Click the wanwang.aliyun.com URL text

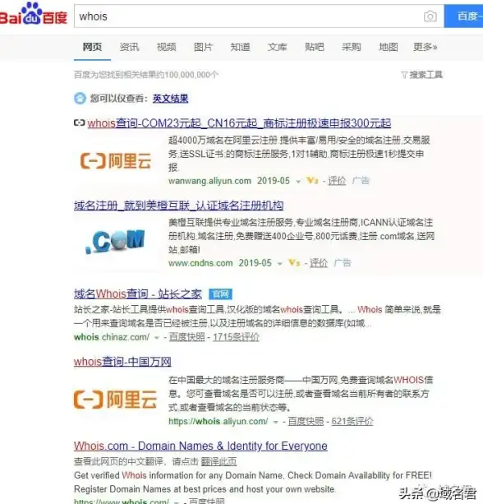coord(209,181)
